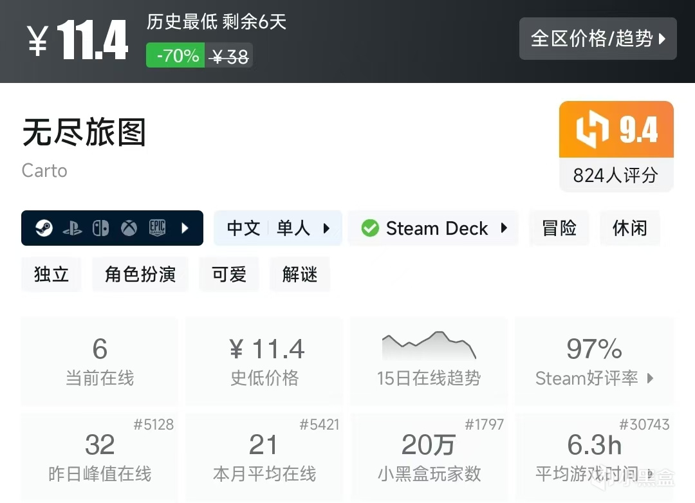Open the 中文 单人 details arrow
This screenshot has width=695, height=503.
point(328,228)
